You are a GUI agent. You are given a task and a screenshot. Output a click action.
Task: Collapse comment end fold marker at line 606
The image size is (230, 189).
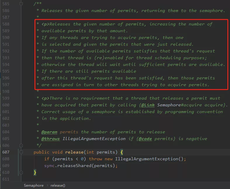[x=21, y=145]
